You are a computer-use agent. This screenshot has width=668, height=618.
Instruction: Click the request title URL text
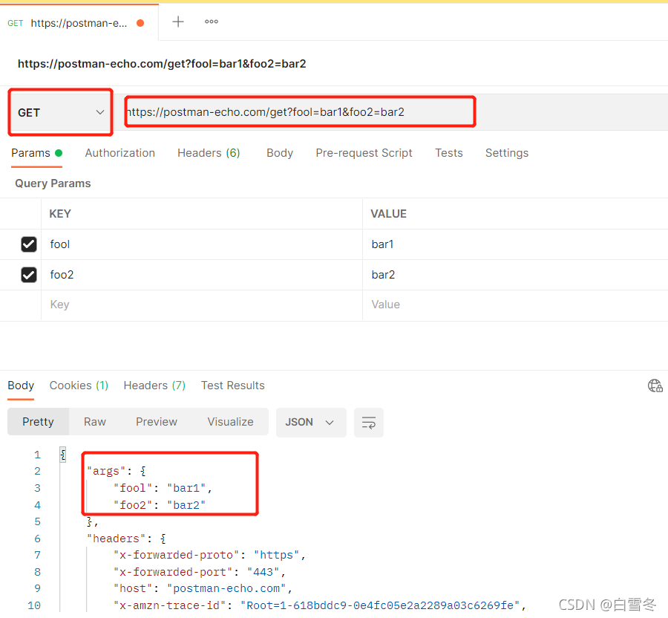point(162,64)
